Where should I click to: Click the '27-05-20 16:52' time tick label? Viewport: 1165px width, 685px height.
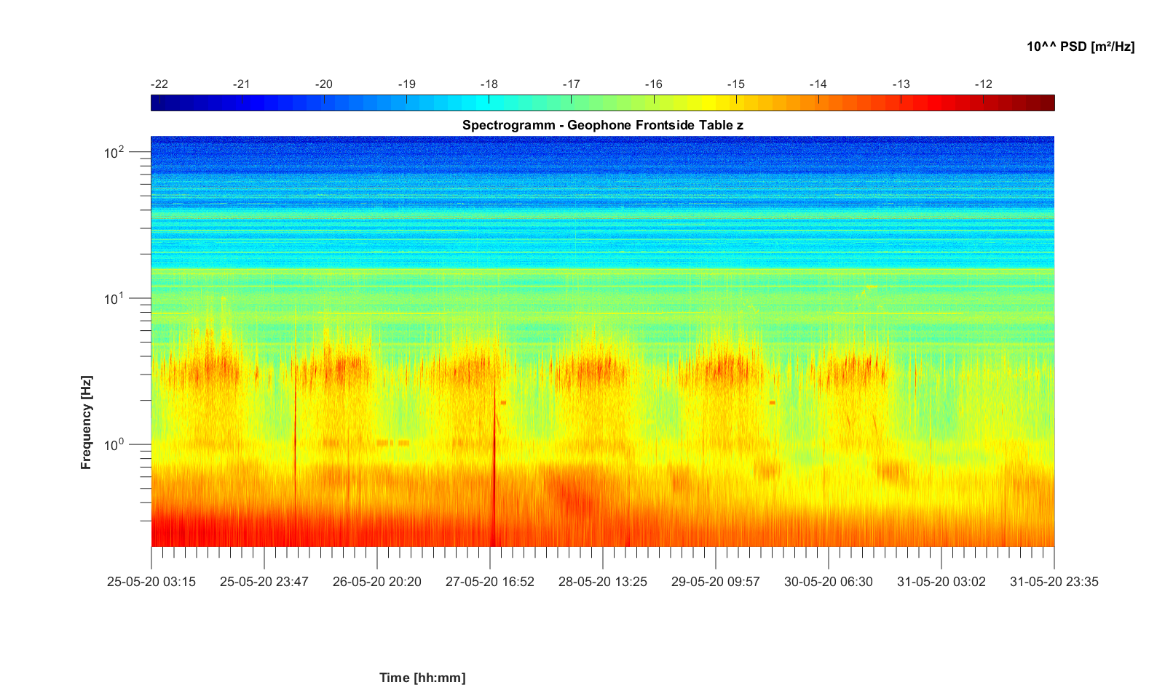pyautogui.click(x=490, y=582)
